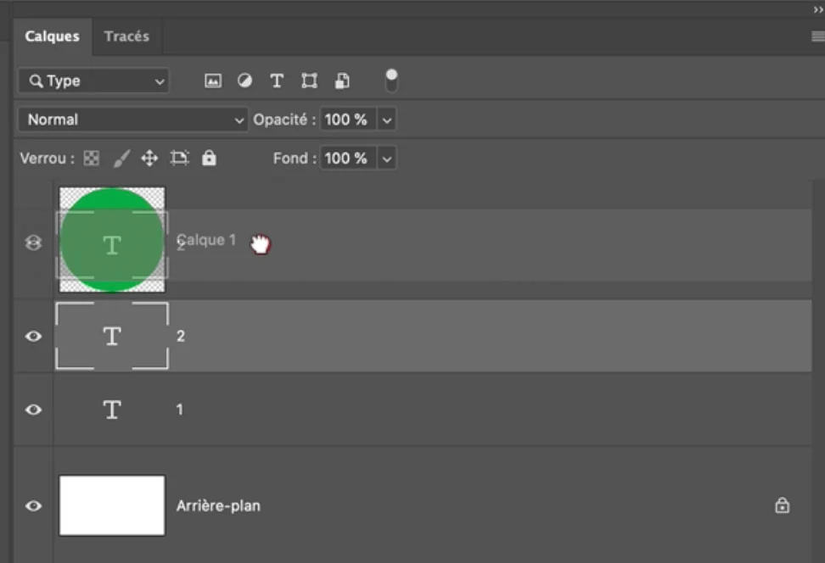The height and width of the screenshot is (563, 825).
Task: Switch to the Tracés tab
Action: 126,36
